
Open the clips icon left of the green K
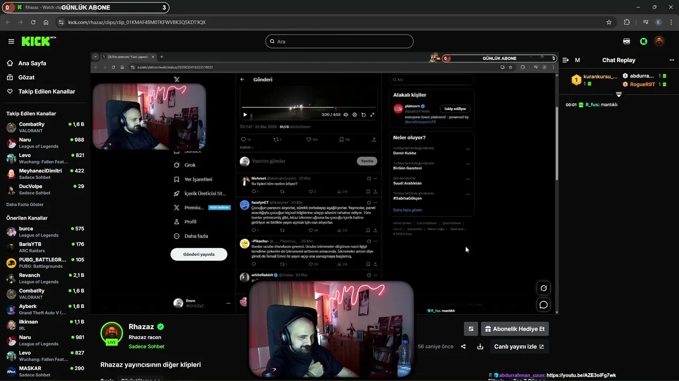626,41
